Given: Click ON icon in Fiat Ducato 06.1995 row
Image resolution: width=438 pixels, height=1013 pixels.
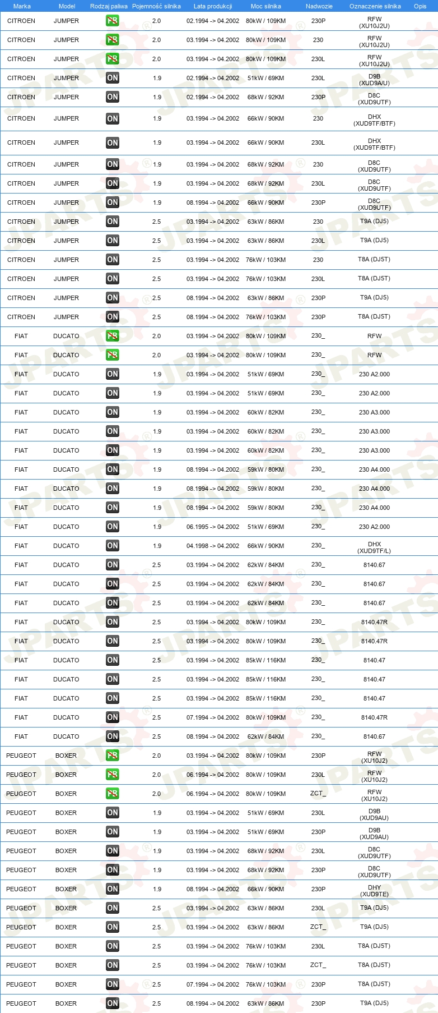Looking at the screenshot, I should [112, 527].
